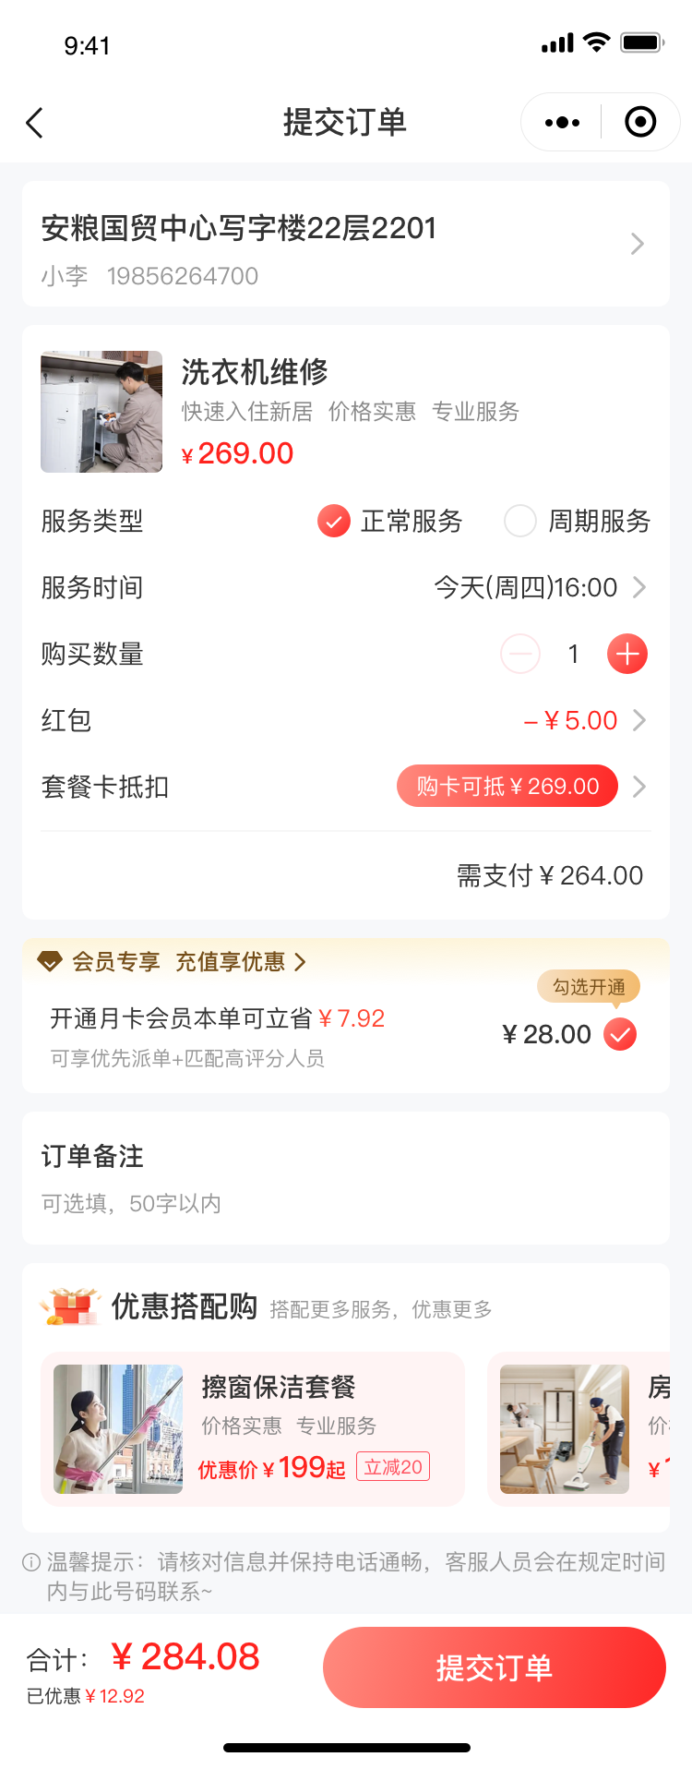Increase purchase quantity with plus icon
Screen dimensions: 692x1769
click(627, 655)
